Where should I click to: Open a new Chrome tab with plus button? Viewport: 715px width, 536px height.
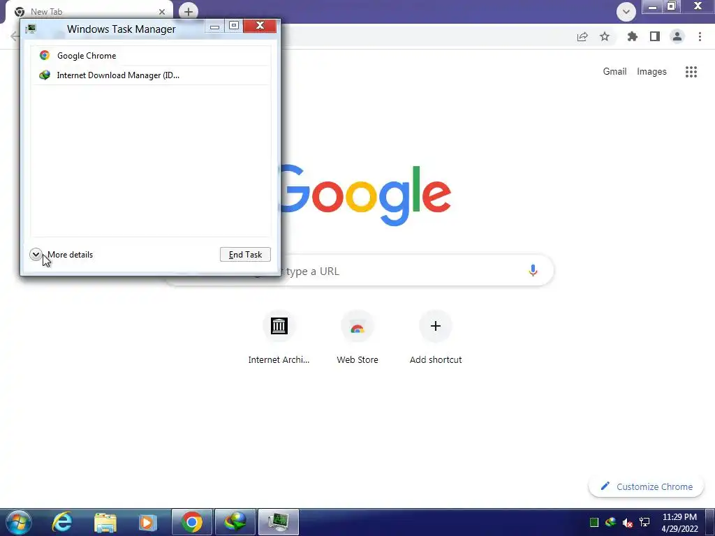pos(189,12)
